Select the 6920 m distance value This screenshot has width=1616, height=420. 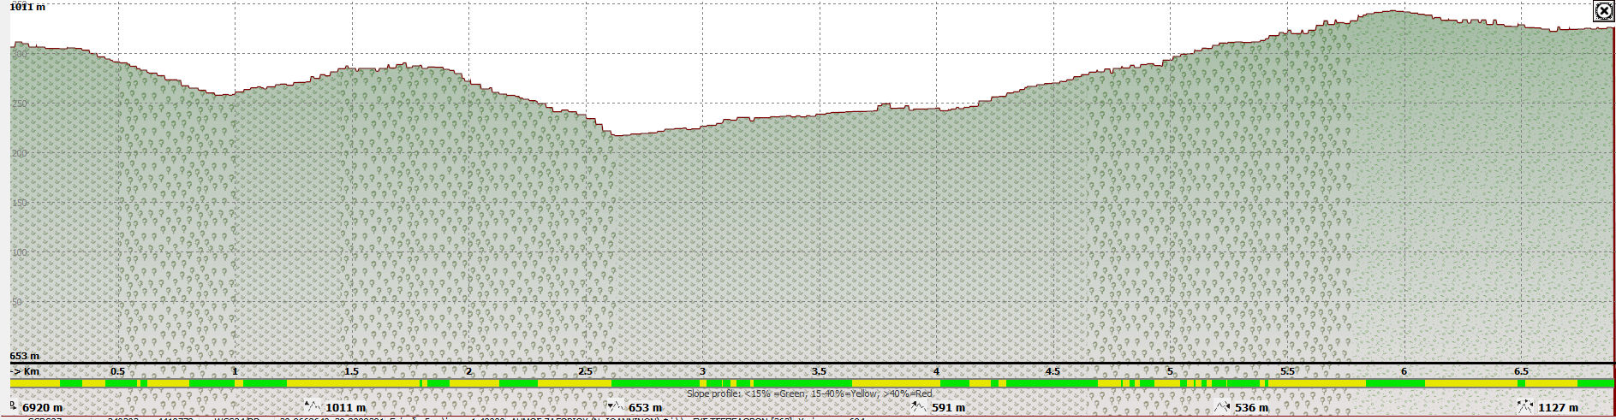click(x=42, y=408)
